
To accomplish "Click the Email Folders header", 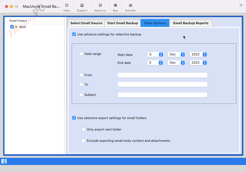I will tap(18, 21).
